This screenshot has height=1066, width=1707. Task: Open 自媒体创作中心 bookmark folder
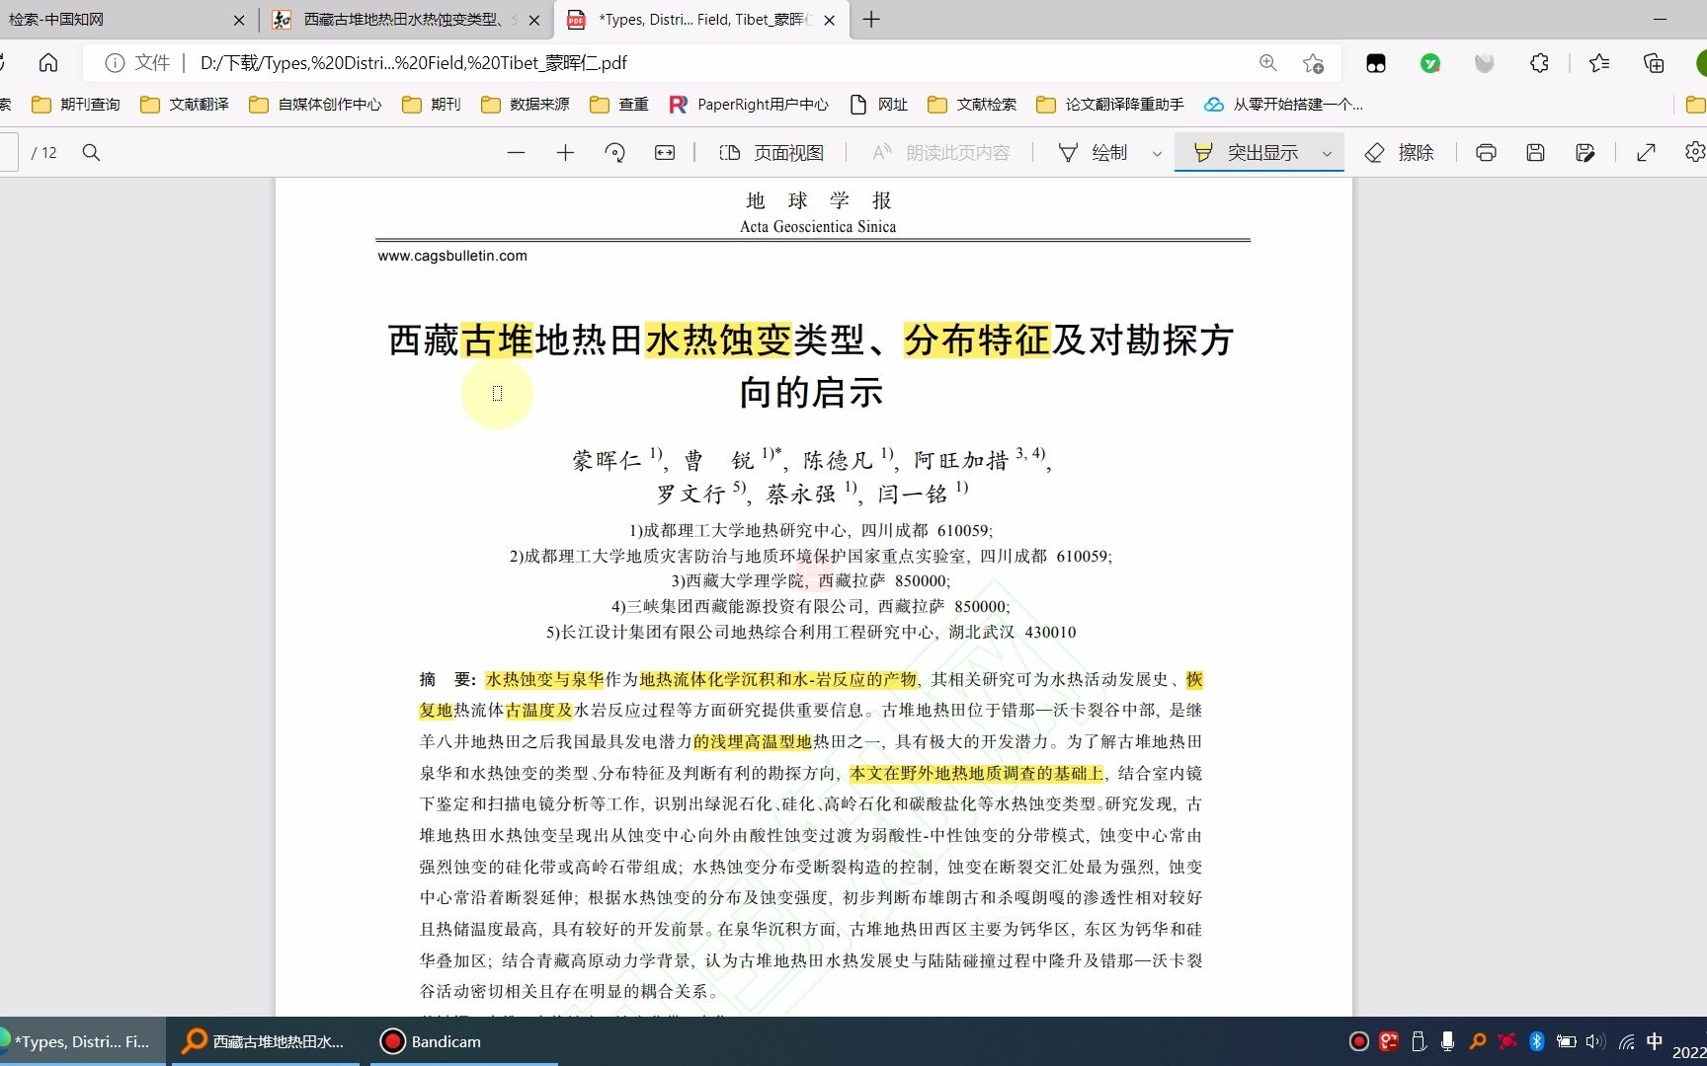point(315,104)
